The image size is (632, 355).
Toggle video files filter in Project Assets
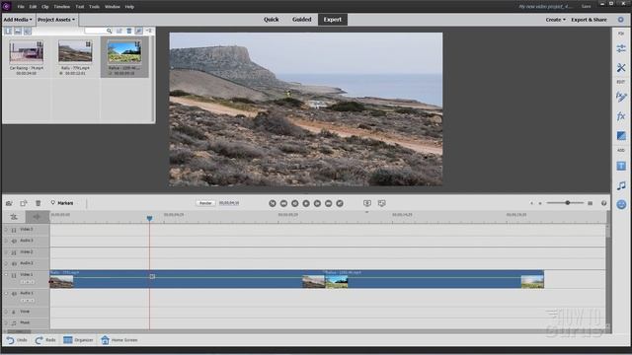point(8,31)
